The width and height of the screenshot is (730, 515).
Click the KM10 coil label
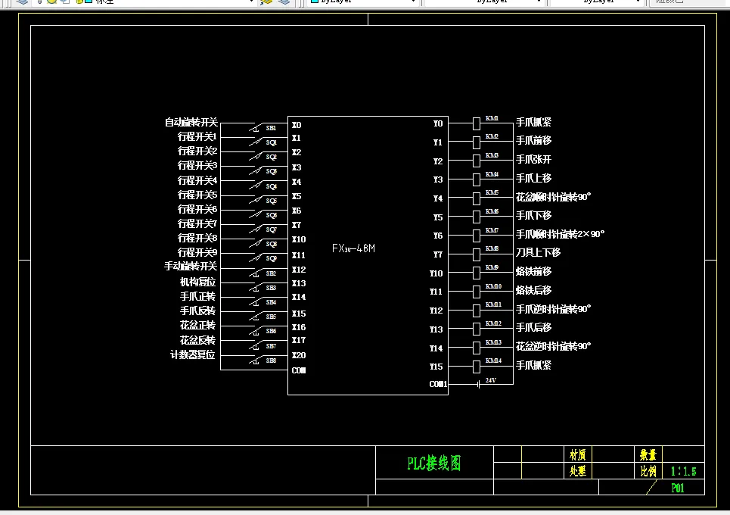[x=493, y=286]
